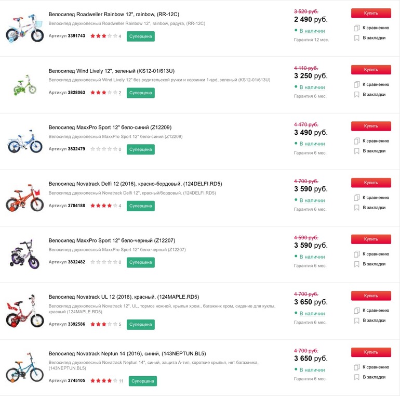
Task: Click Суперцена badge on Novatrack Neptun 14
Action: [142, 381]
